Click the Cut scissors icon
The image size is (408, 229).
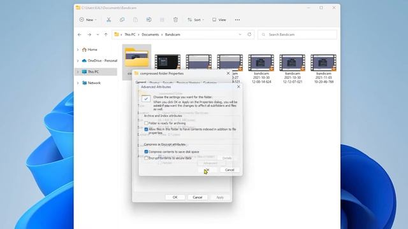pyautogui.click(x=109, y=20)
